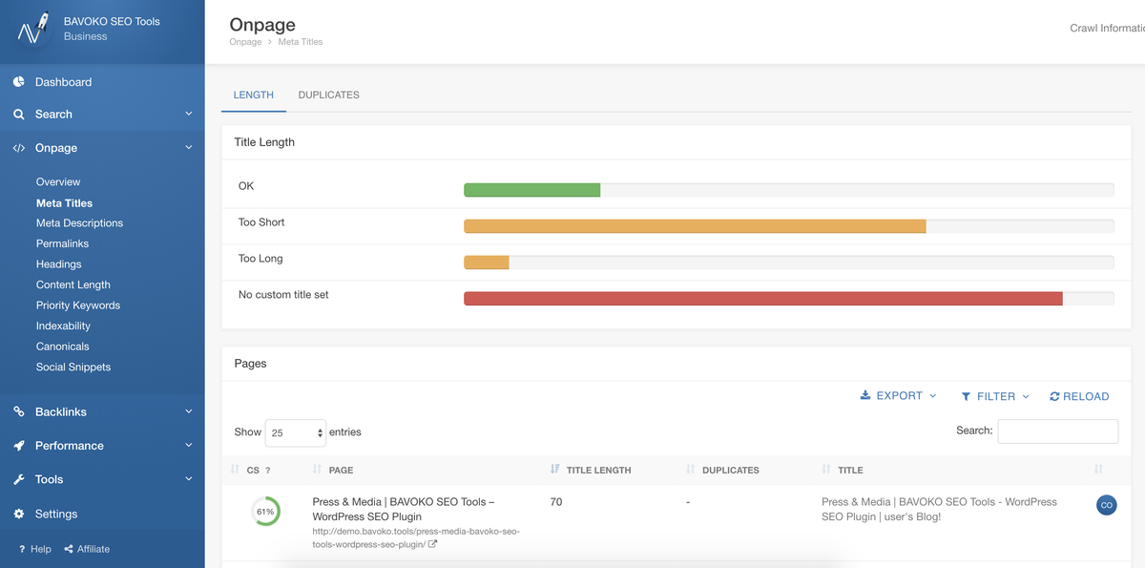Click the Page column sort icon
Viewport: 1145px width, 568px height.
318,470
